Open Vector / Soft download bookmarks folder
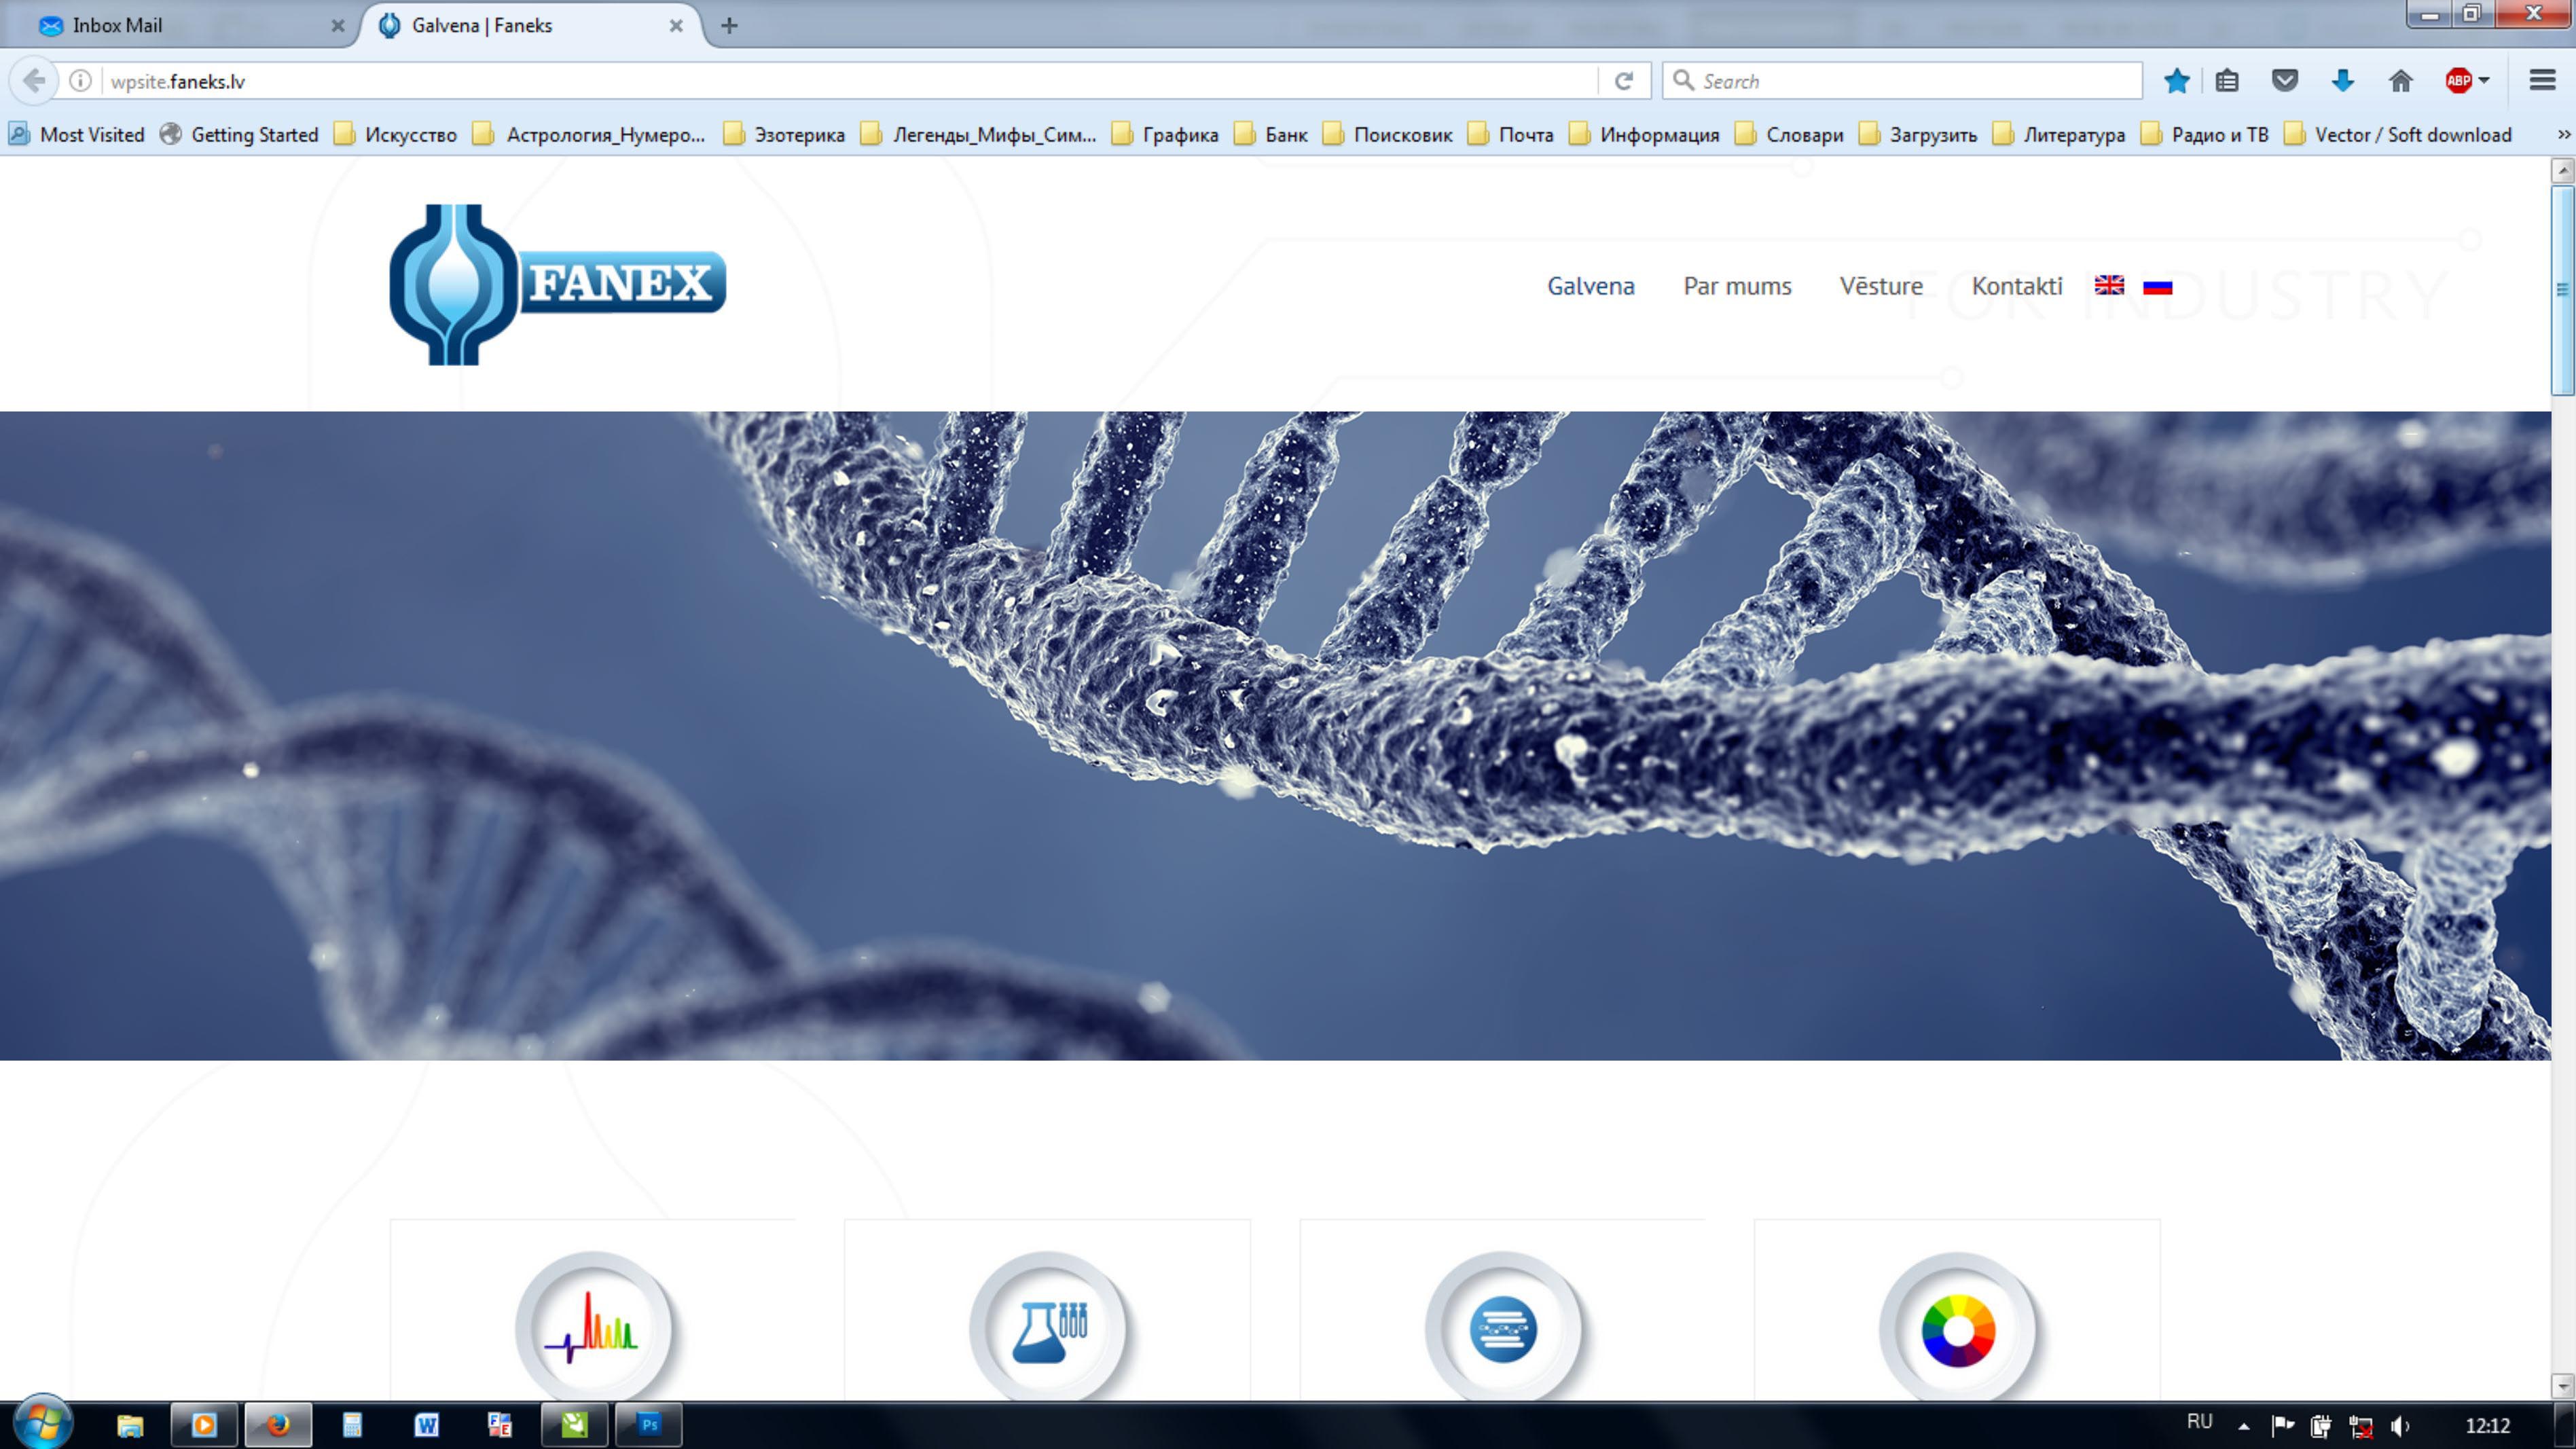Image resolution: width=2576 pixels, height=1449 pixels. tap(2398, 134)
